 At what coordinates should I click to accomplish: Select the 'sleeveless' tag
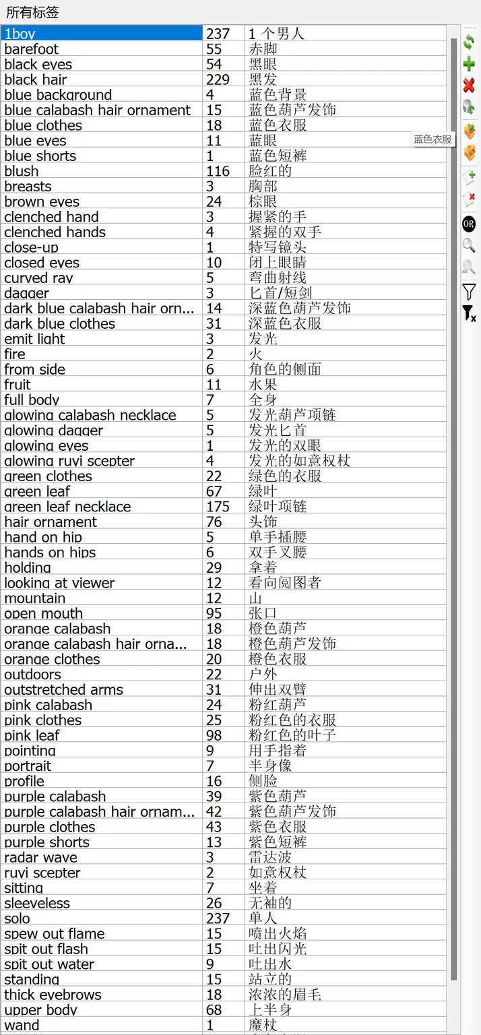(x=37, y=903)
